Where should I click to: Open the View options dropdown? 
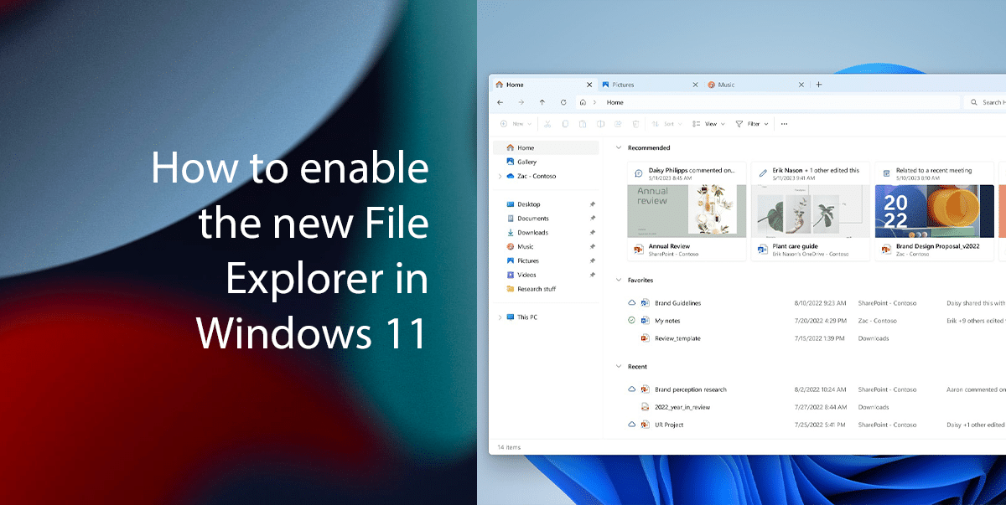[708, 124]
